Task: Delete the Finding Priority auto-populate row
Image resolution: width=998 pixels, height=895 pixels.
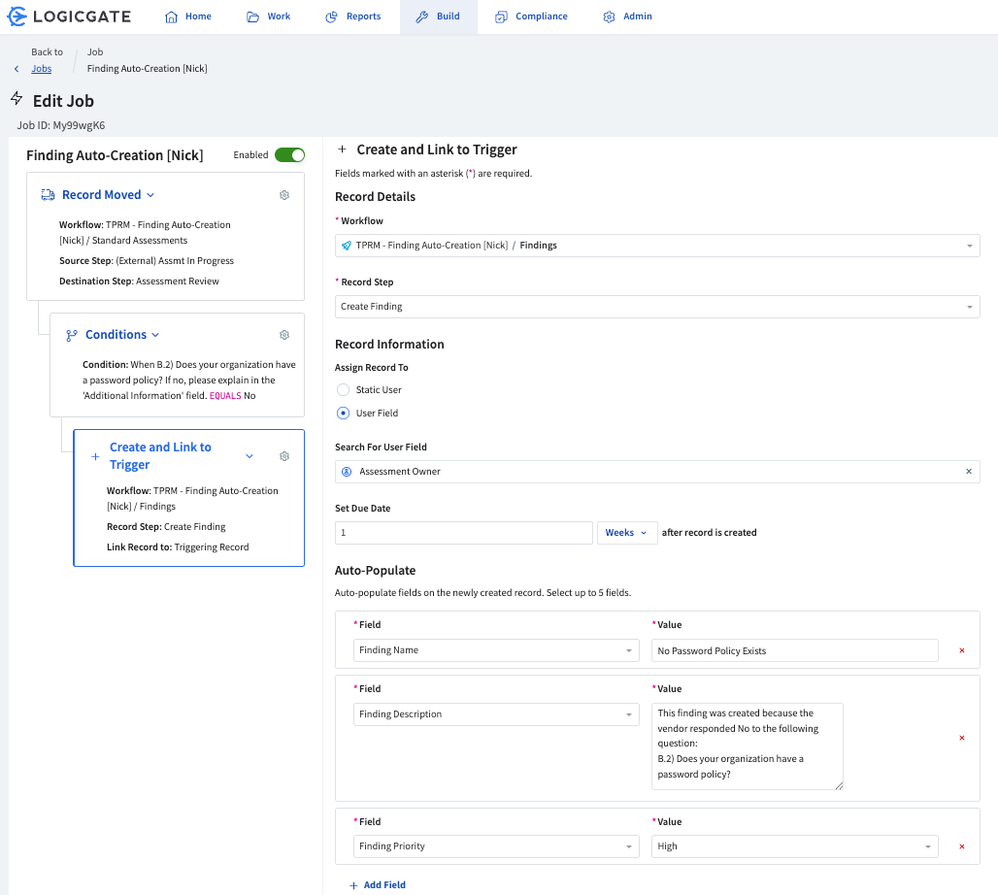Action: pos(961,846)
